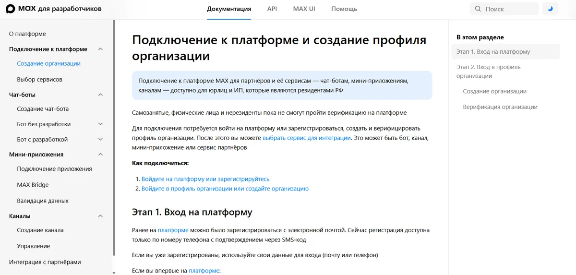Click для разработчиков header text

tap(70, 9)
